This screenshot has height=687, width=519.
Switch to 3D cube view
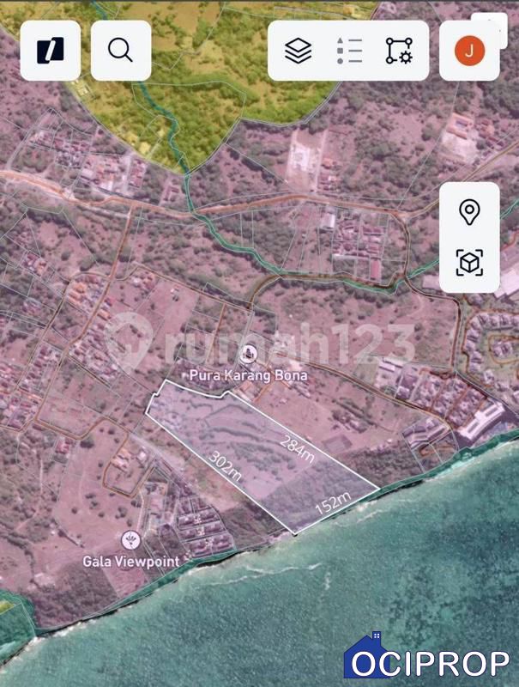point(469,263)
